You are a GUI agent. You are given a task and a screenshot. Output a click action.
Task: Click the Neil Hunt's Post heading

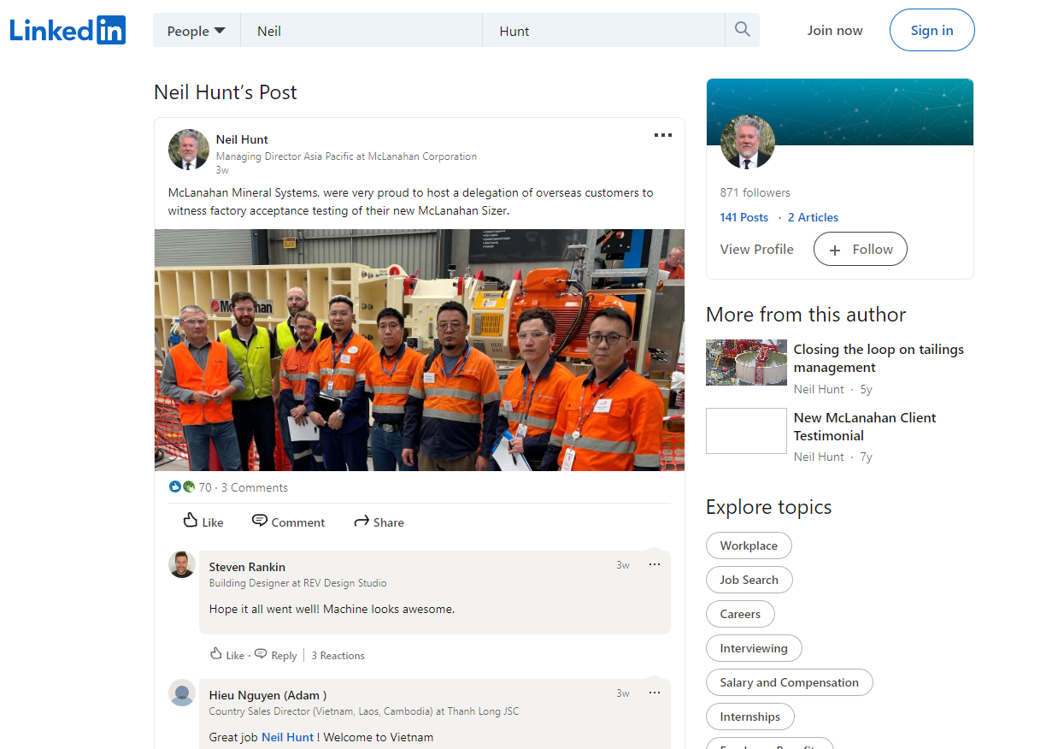coord(226,92)
